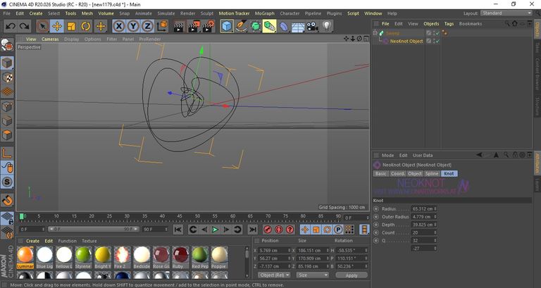Click the Radius value field

tap(424, 208)
